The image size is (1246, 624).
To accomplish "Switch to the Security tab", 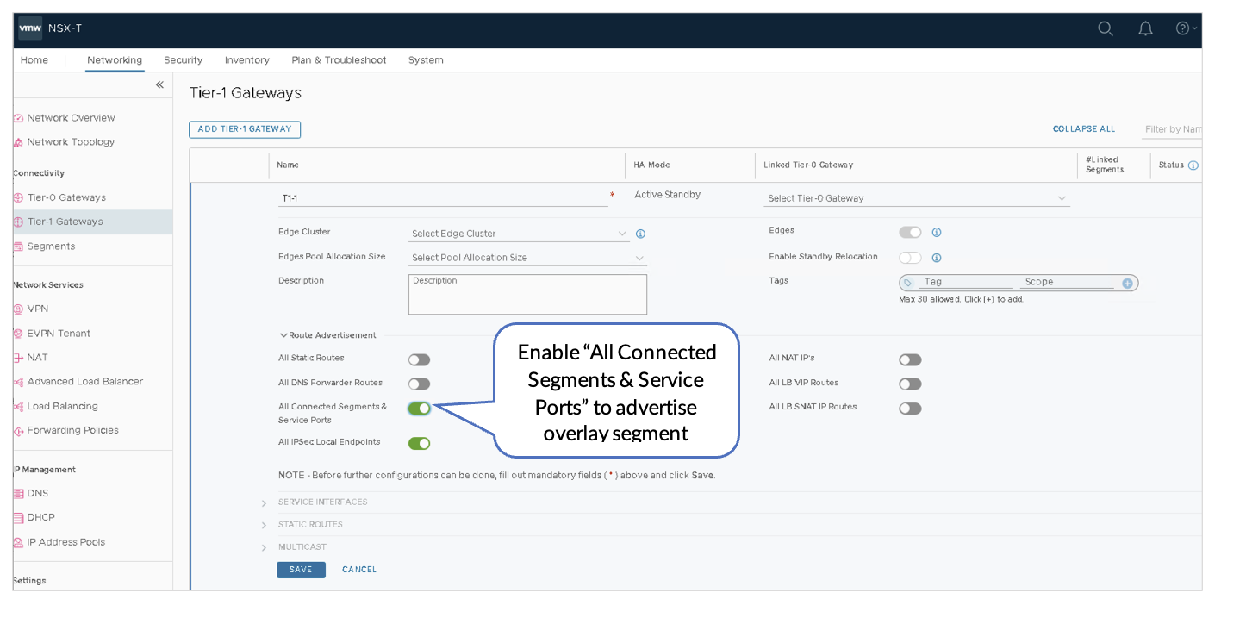I will pyautogui.click(x=183, y=60).
